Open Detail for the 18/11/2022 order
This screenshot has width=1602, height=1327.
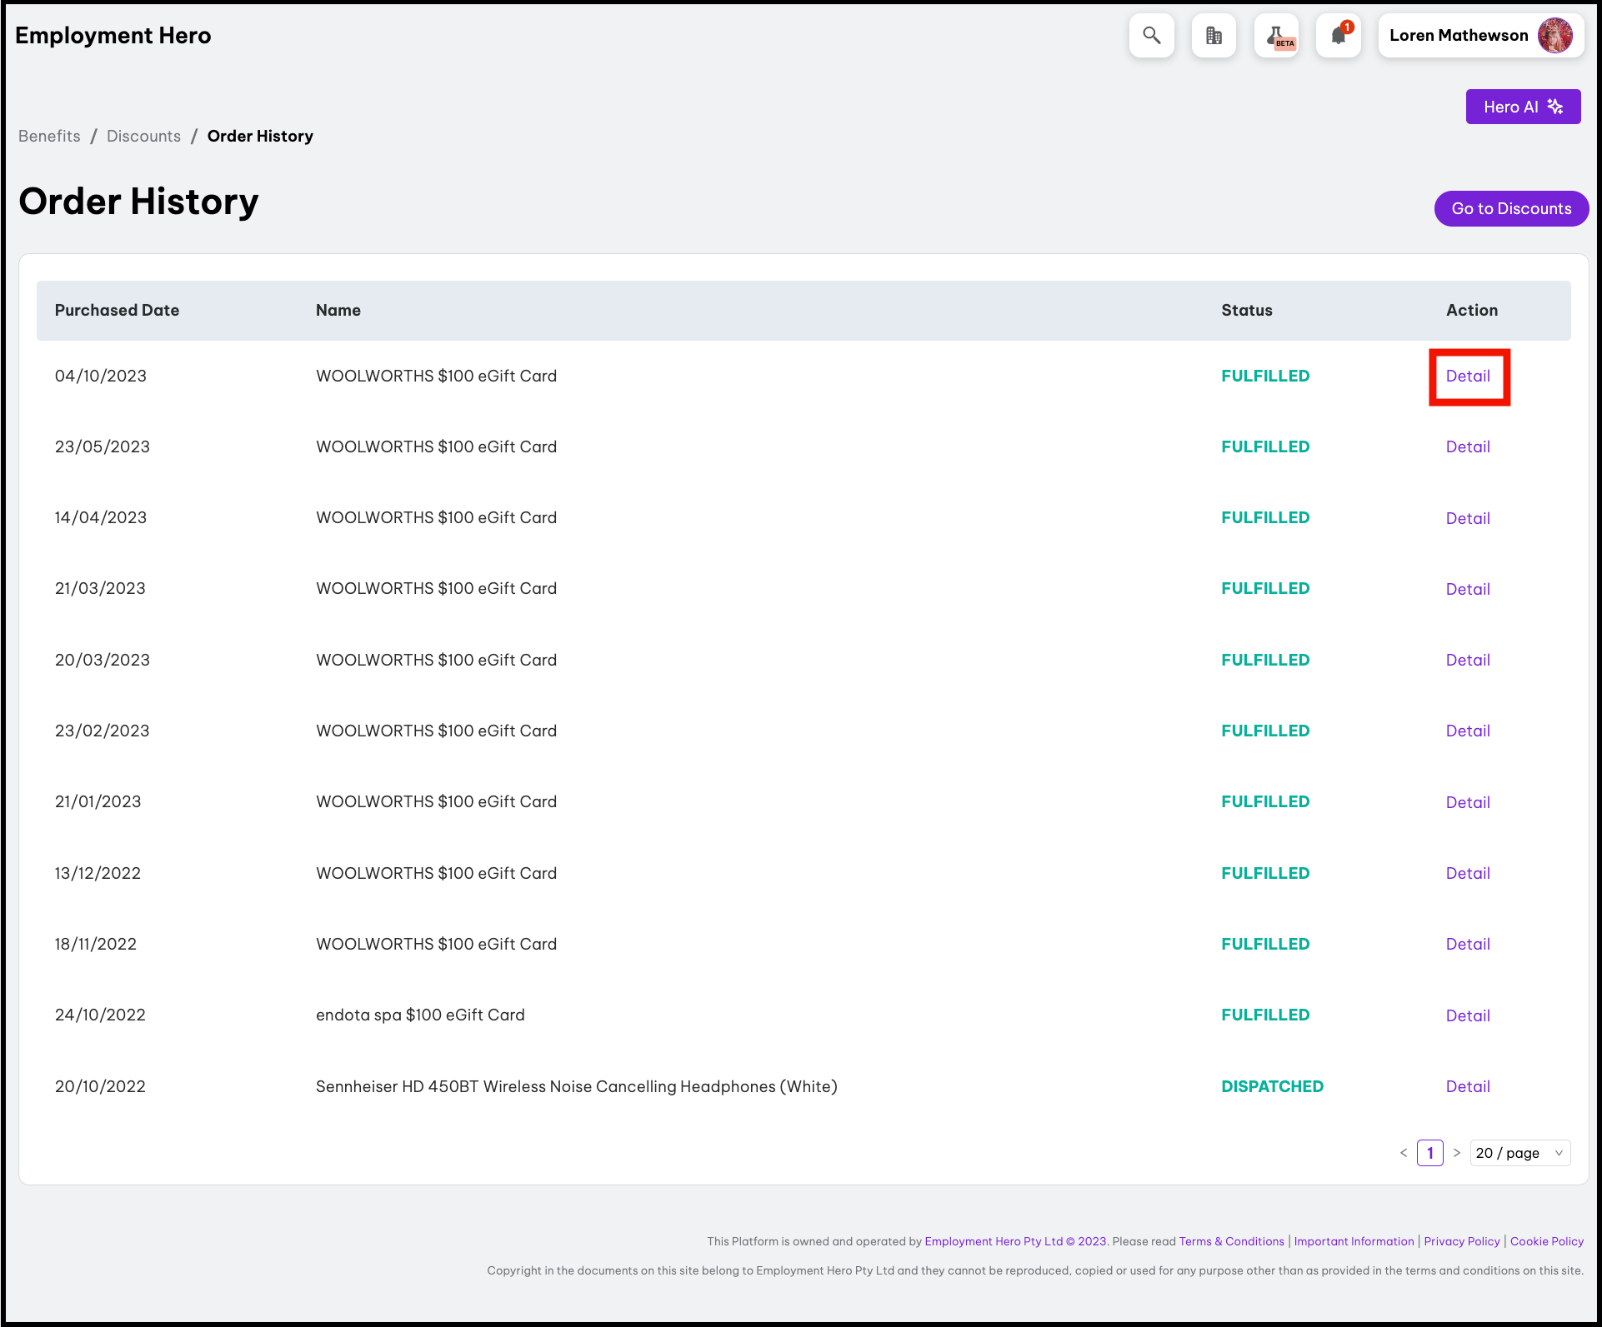[x=1468, y=944]
